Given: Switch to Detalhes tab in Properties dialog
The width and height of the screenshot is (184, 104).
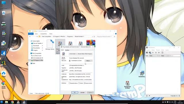Looking at the screenshot, I should click(x=67, y=50).
